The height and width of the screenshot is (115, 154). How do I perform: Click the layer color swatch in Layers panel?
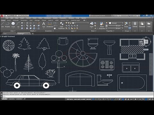tap(73, 23)
